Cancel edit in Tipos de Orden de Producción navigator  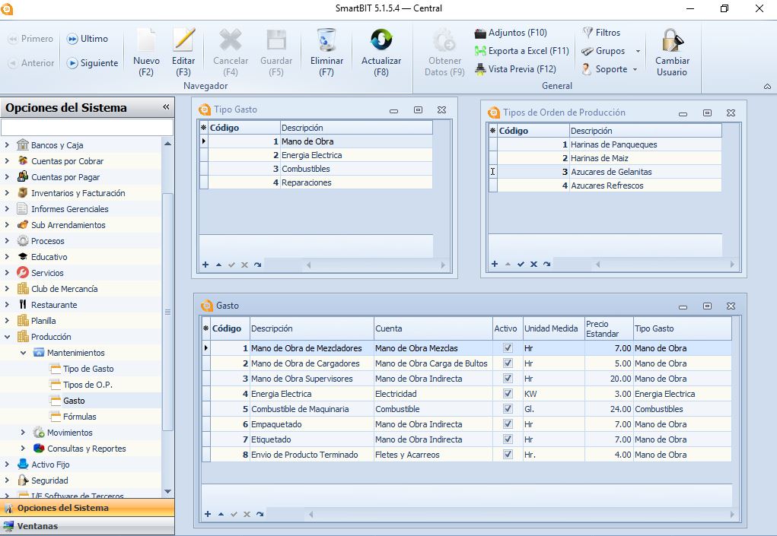[x=533, y=265]
